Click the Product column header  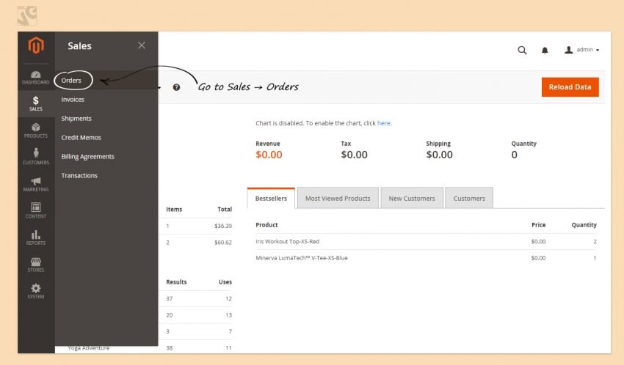click(x=266, y=225)
